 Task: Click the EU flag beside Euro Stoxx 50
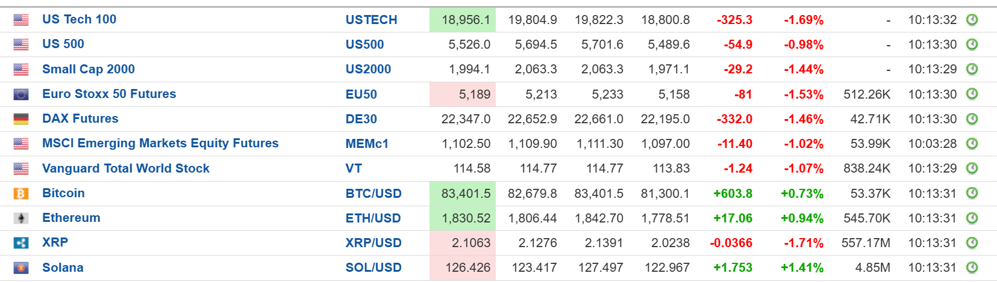point(21,94)
